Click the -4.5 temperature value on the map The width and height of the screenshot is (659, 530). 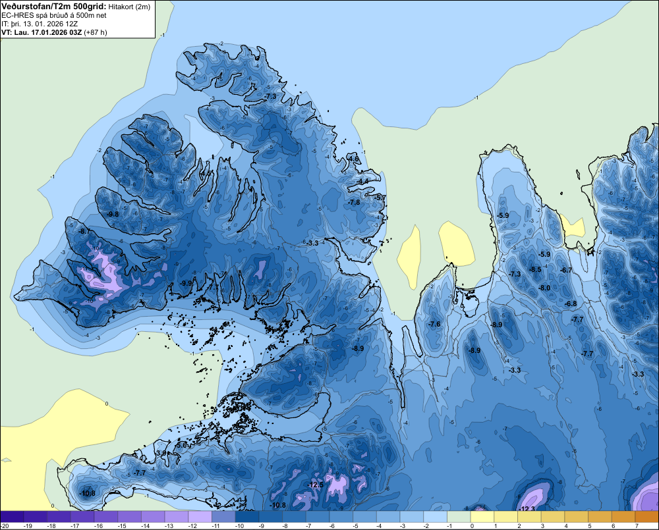click(206, 173)
